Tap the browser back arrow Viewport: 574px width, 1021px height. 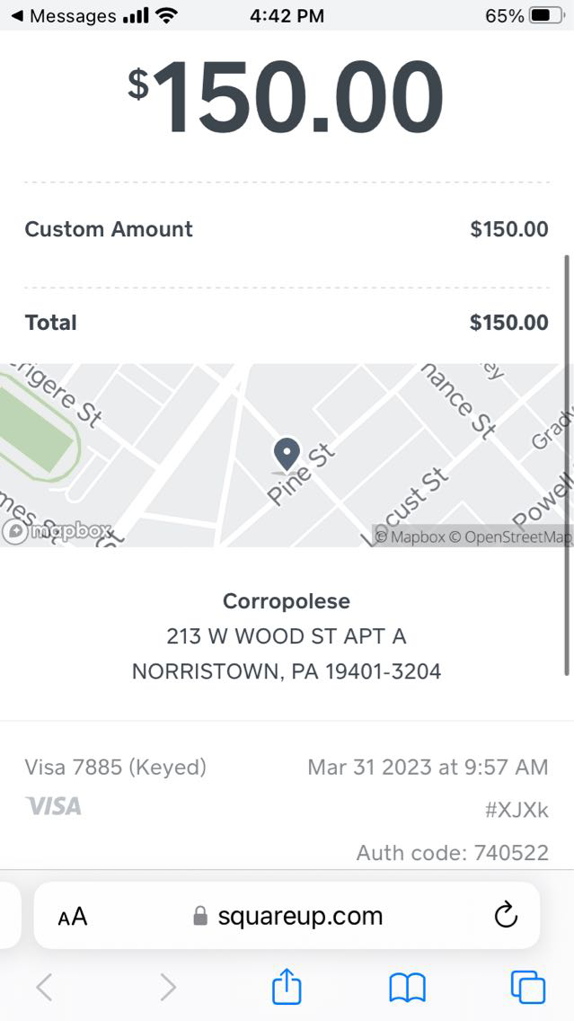coord(45,988)
